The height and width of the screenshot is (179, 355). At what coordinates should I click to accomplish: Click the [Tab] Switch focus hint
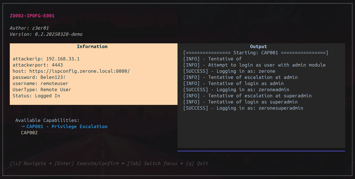coord(152,163)
